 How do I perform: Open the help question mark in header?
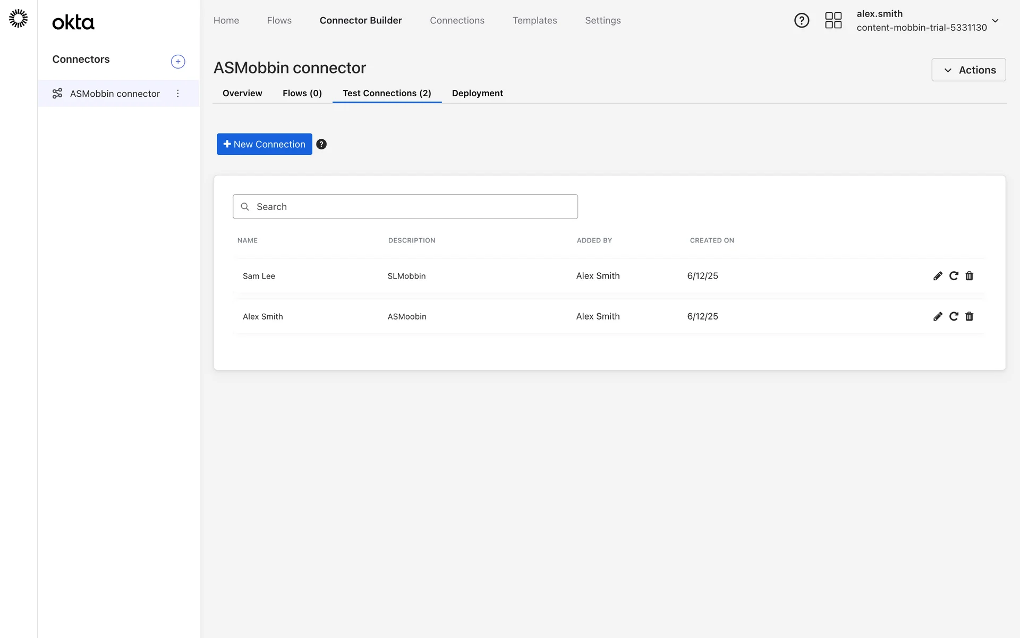(x=801, y=21)
